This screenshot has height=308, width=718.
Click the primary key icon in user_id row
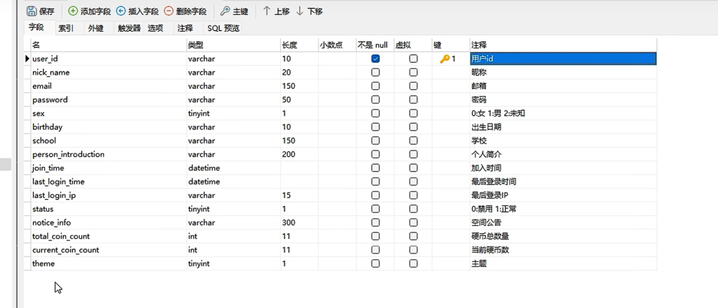tap(445, 59)
